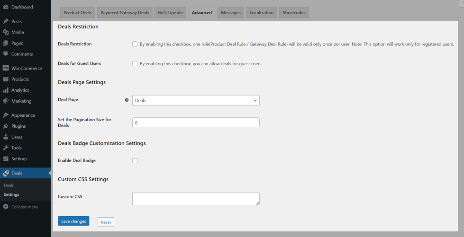Click the Posts pushpin icon

[x=6, y=22]
